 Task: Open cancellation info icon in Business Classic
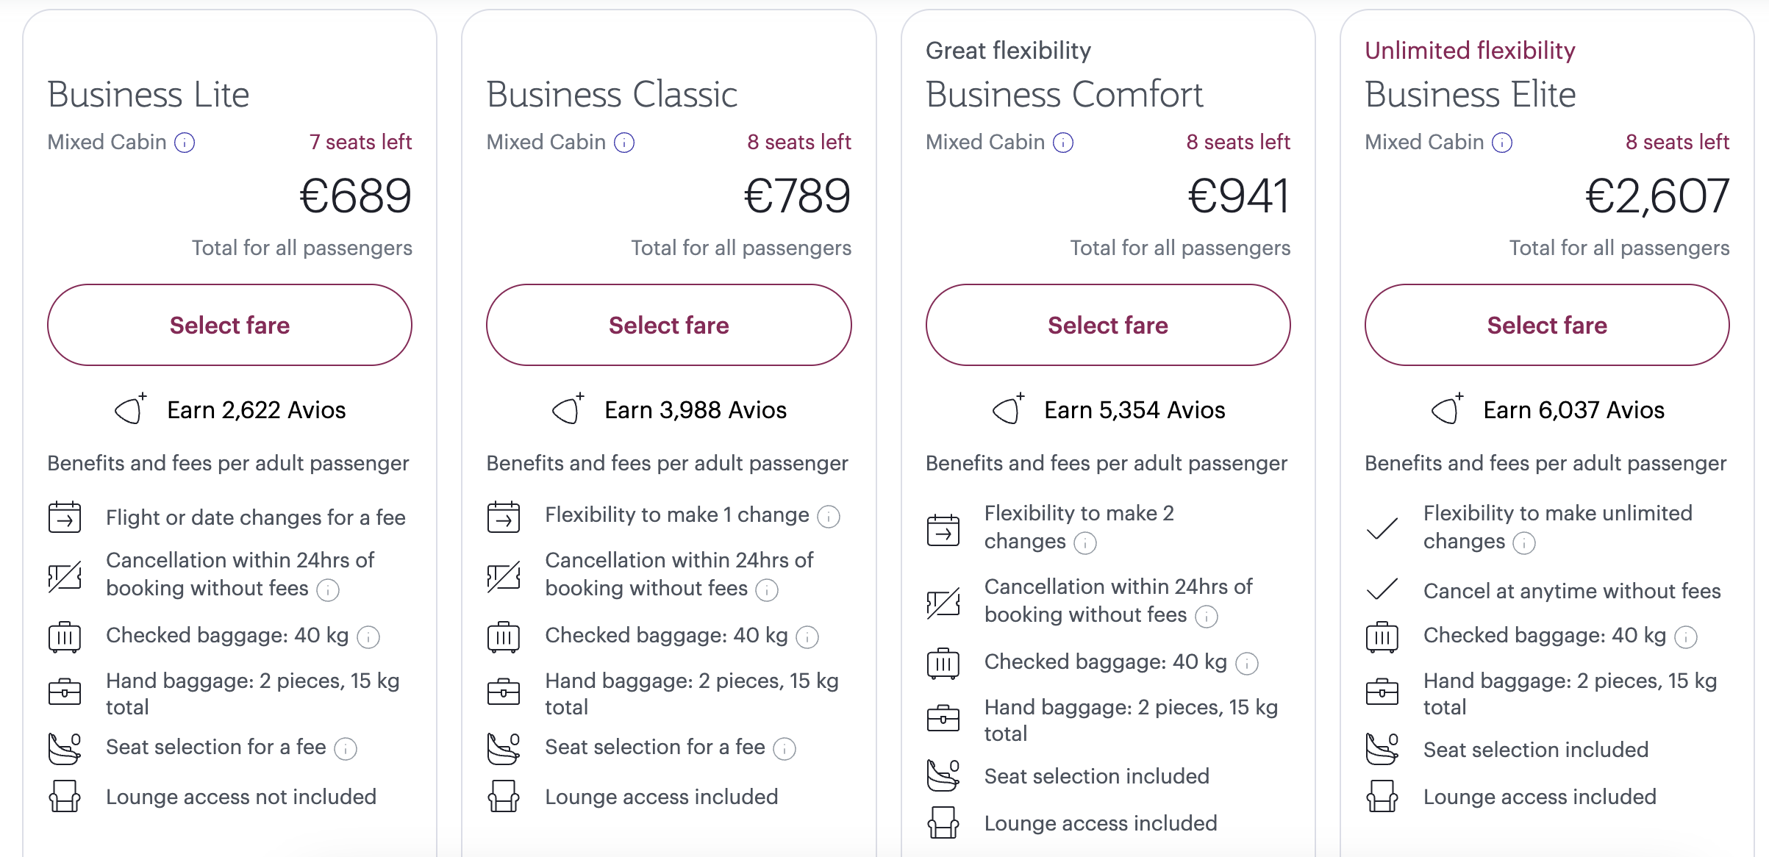(x=767, y=590)
